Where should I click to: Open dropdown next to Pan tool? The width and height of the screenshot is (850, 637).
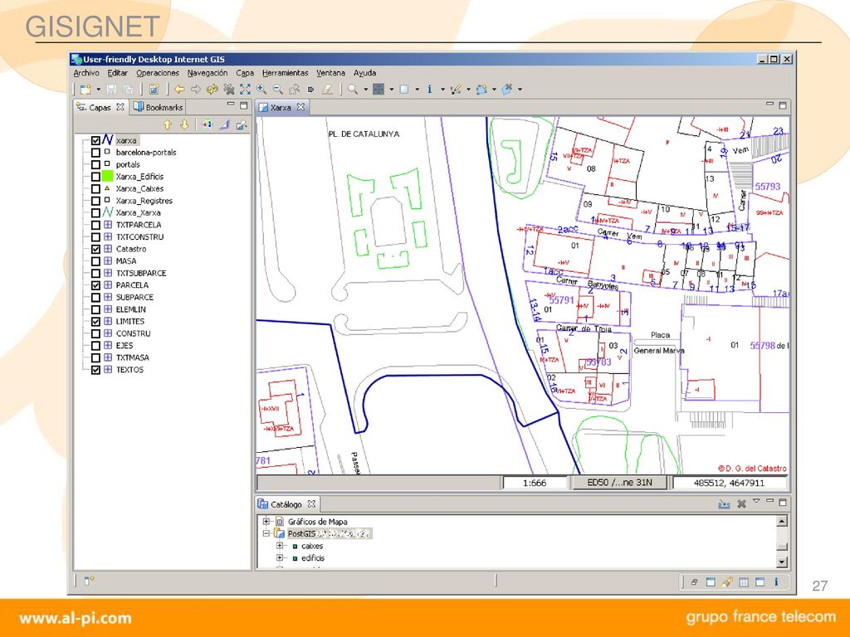point(392,90)
